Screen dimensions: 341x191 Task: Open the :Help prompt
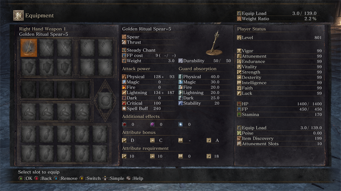(x=135, y=178)
